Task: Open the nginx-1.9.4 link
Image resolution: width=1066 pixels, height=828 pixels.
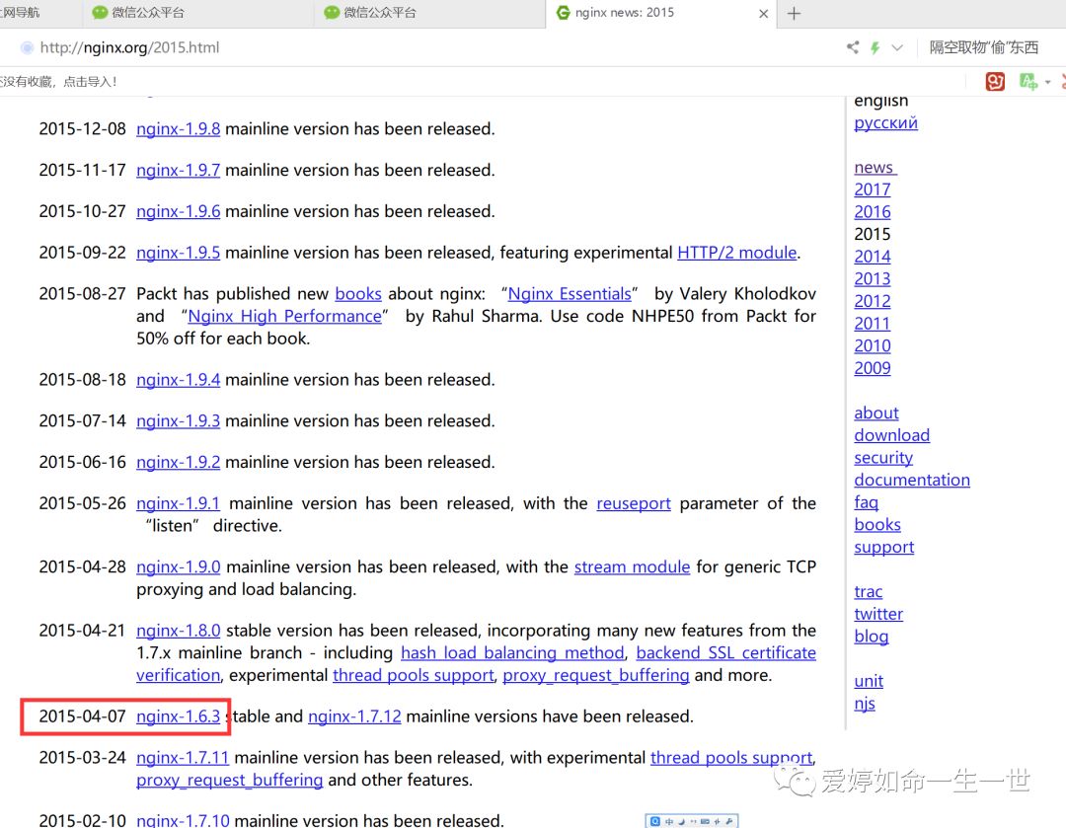Action: coord(178,380)
